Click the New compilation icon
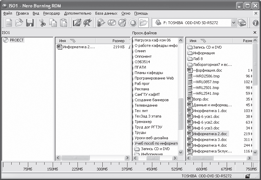Viewport: 261px width, 180px height. (x=8, y=23)
